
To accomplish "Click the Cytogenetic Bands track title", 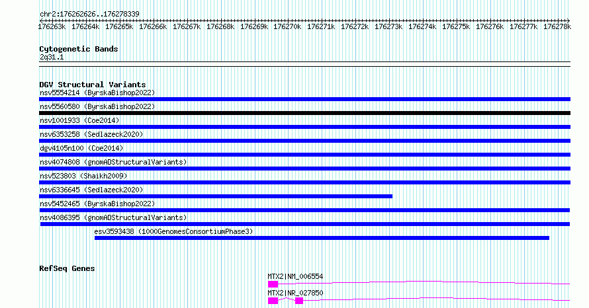I will 79,49.
